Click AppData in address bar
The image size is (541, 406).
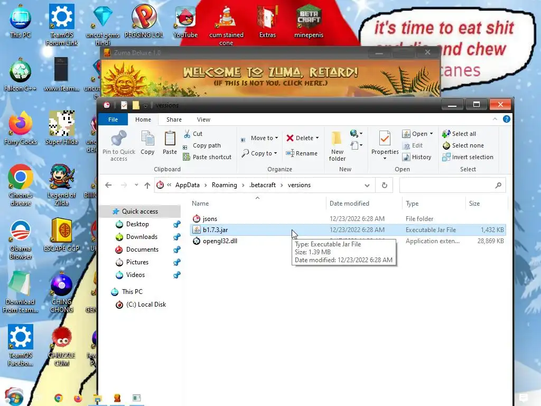[x=187, y=185]
